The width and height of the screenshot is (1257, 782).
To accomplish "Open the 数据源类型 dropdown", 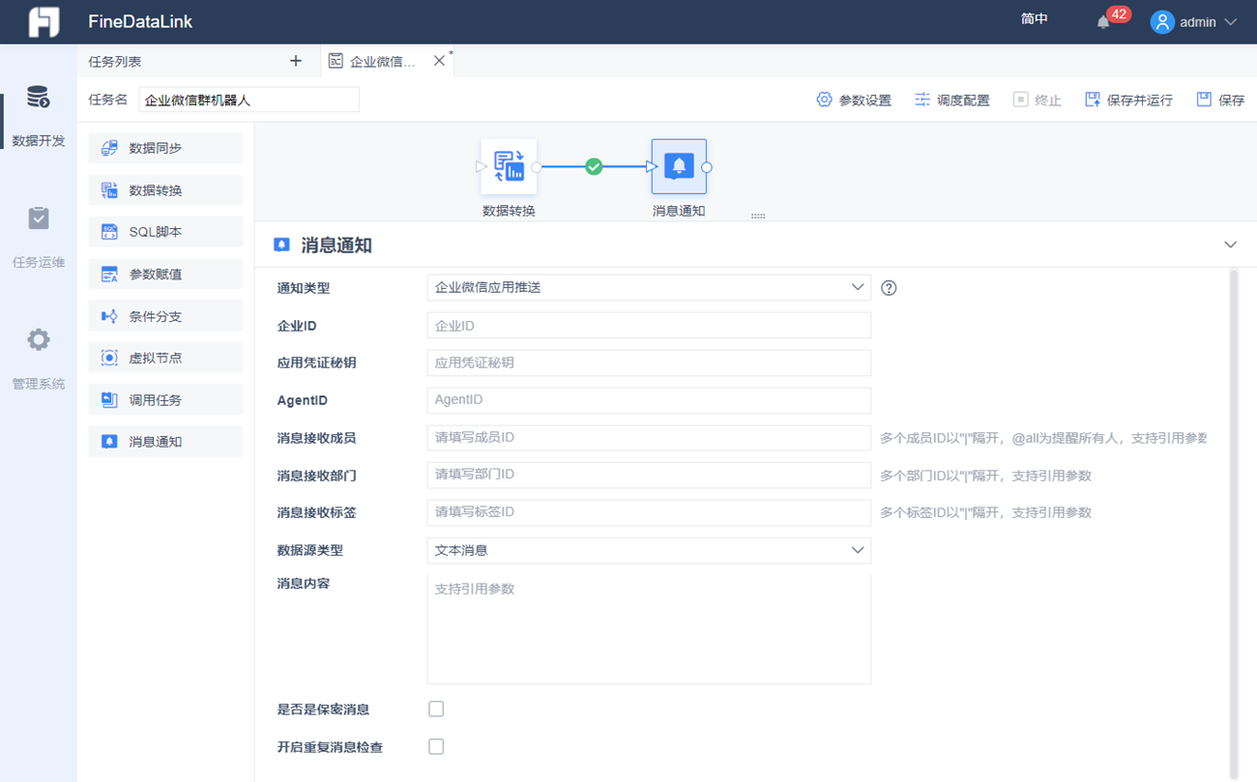I will [x=649, y=550].
